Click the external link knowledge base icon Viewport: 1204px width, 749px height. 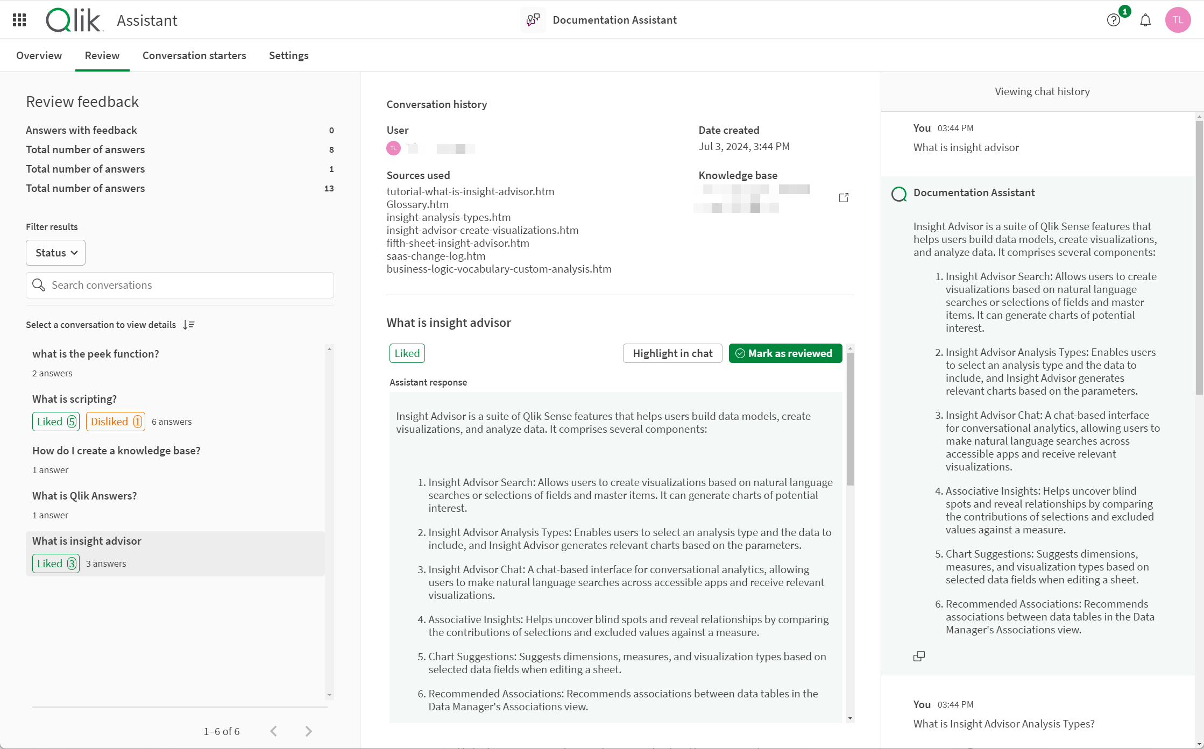point(844,198)
